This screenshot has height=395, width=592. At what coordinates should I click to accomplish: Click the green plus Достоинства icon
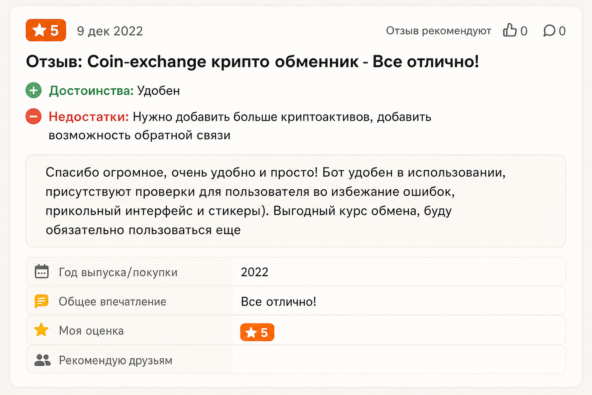[x=34, y=91]
